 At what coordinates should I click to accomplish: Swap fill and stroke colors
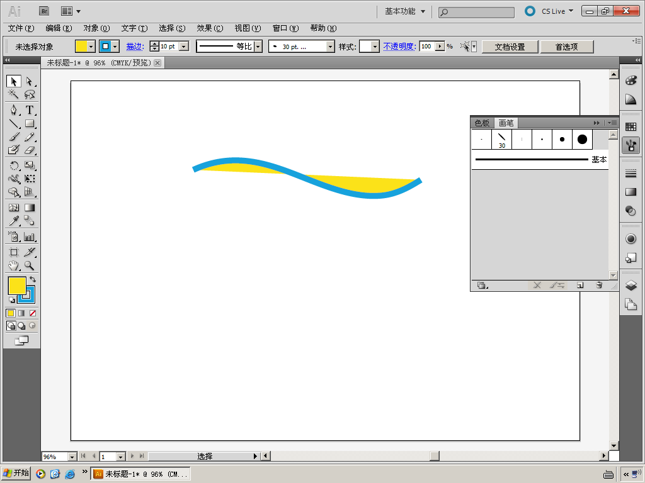point(33,279)
